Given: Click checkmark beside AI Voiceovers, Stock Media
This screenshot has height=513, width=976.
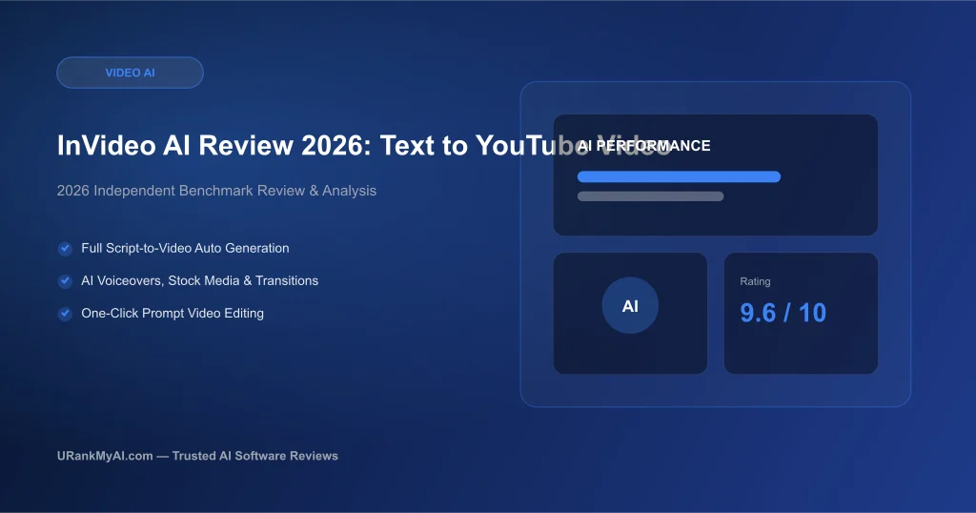Looking at the screenshot, I should point(65,280).
